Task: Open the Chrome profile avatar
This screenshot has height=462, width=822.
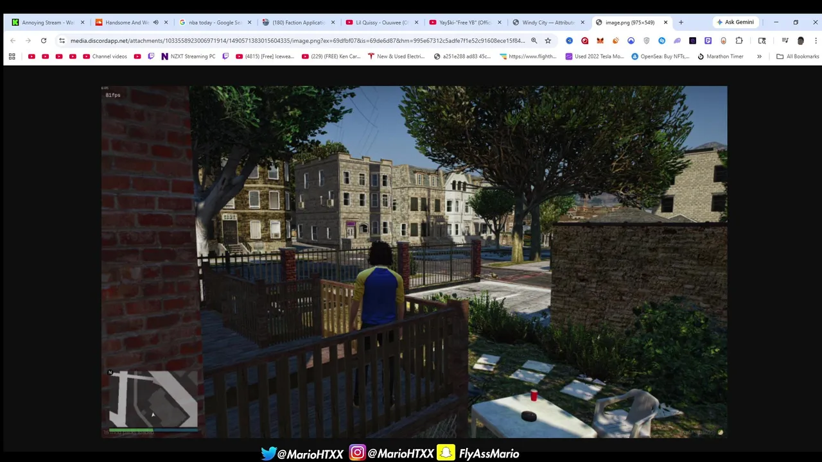Action: [x=800, y=40]
